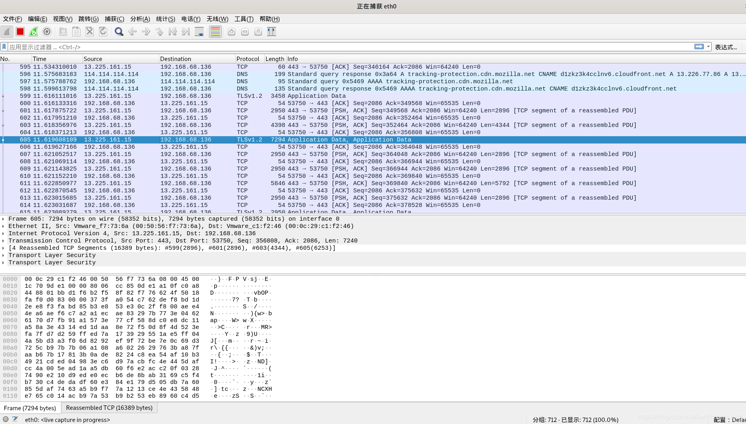The height and width of the screenshot is (424, 746).
Task: Reload capture file icon
Action: click(103, 32)
